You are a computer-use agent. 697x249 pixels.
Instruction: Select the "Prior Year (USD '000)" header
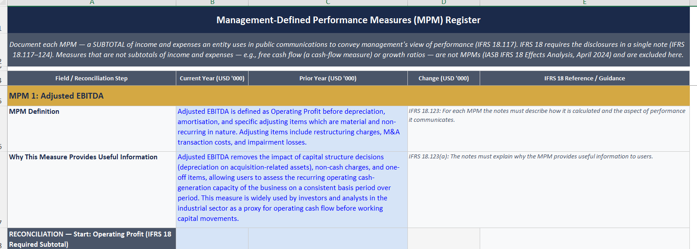(328, 78)
